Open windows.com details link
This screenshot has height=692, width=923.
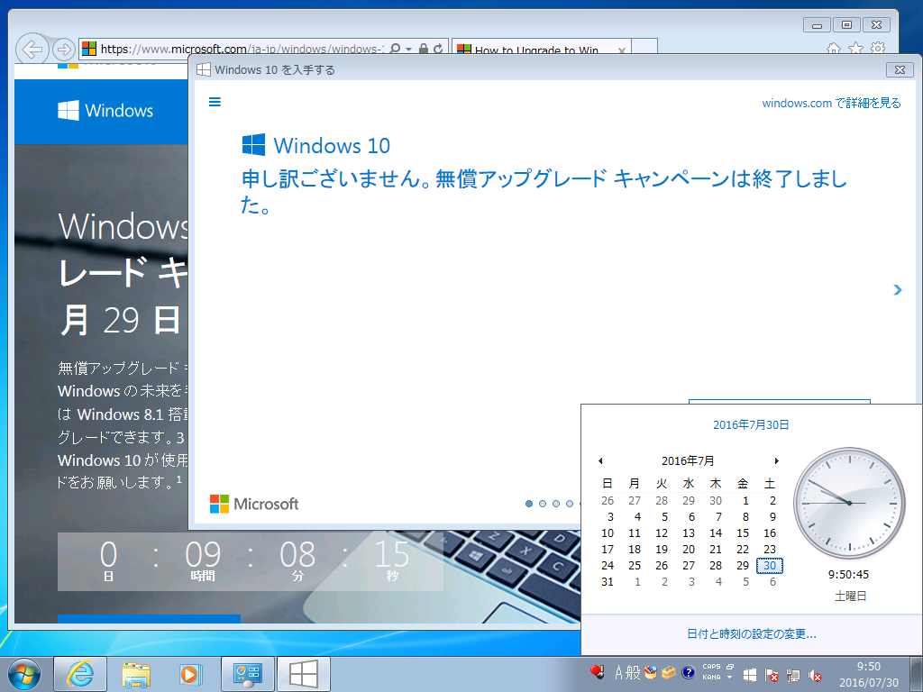tap(831, 103)
